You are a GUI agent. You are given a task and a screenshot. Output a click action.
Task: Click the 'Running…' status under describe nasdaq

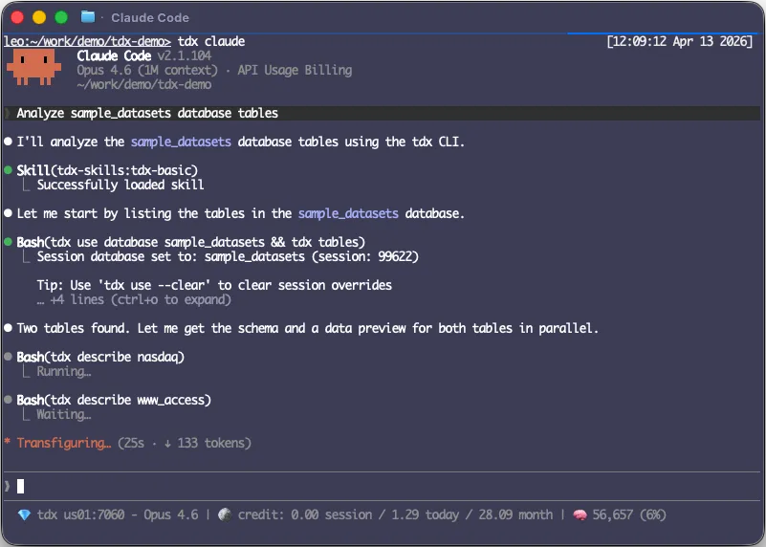point(63,371)
